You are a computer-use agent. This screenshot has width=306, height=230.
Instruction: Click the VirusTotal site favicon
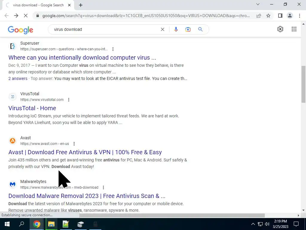(13, 97)
